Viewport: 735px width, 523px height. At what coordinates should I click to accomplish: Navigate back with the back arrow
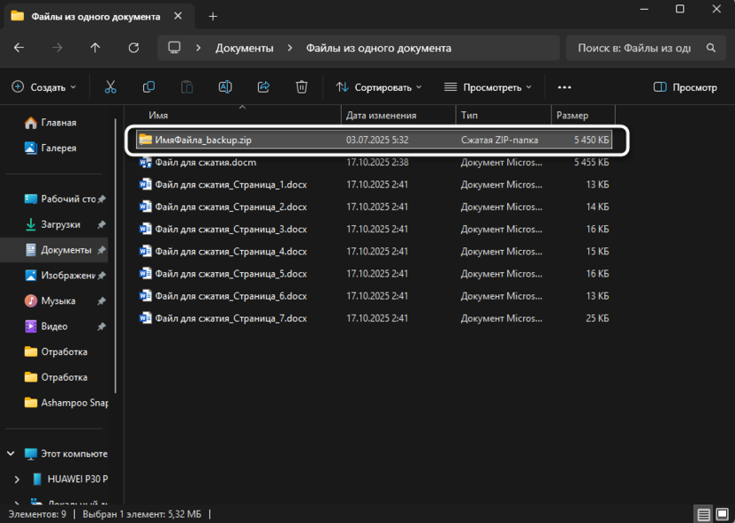(19, 48)
